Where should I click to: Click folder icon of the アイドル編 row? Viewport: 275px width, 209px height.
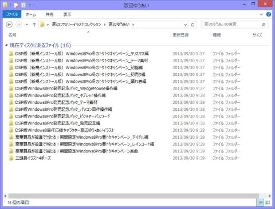click(x=11, y=137)
